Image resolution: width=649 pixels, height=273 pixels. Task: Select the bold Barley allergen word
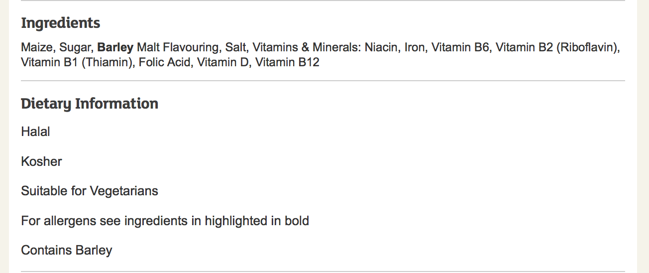click(115, 48)
